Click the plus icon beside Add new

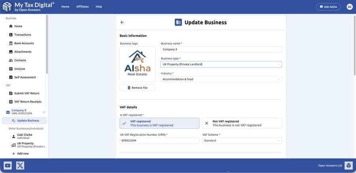click(x=13, y=154)
